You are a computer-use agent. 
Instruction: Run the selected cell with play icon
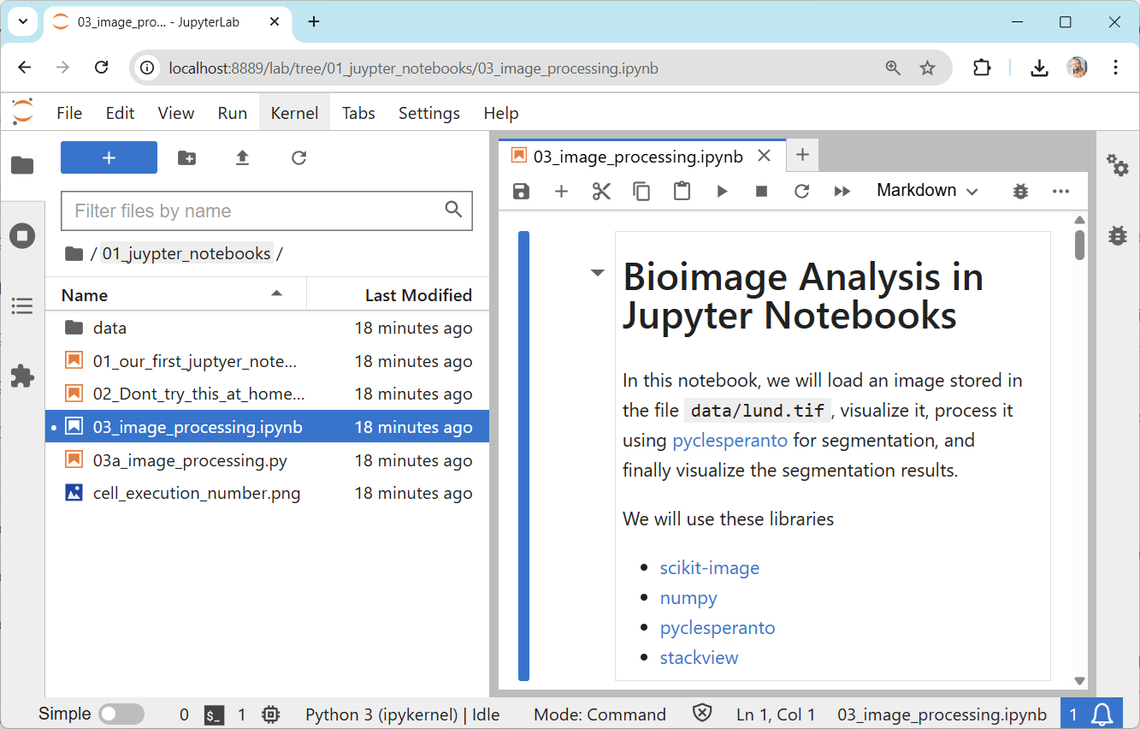(722, 191)
